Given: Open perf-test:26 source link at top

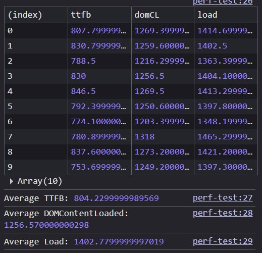Looking at the screenshot, I should coord(223,2).
